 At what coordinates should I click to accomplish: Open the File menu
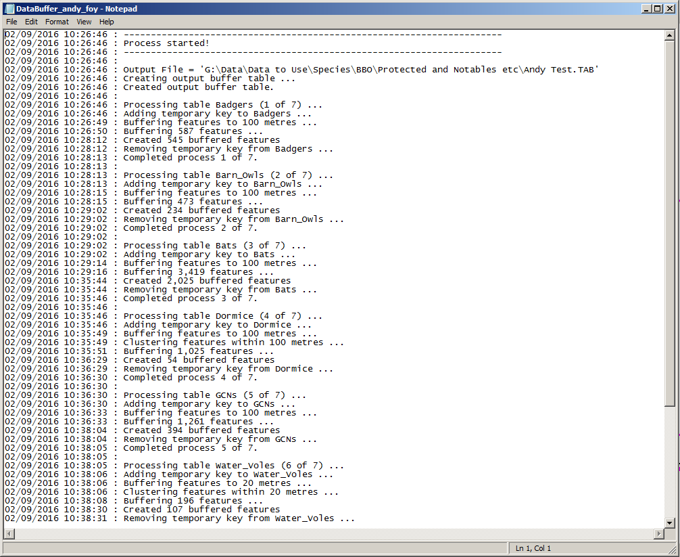coord(11,22)
